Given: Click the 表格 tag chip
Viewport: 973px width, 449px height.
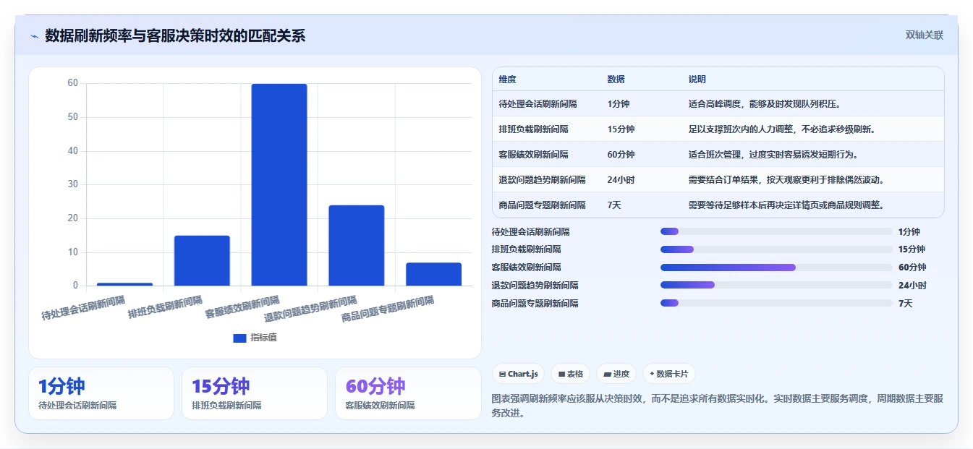Looking at the screenshot, I should (571, 374).
